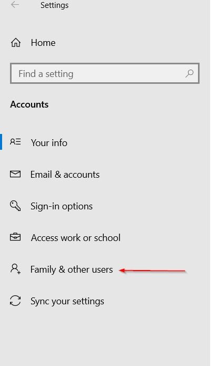The height and width of the screenshot is (366, 218).
Task: Click the back arrow icon
Action: coord(15,4)
